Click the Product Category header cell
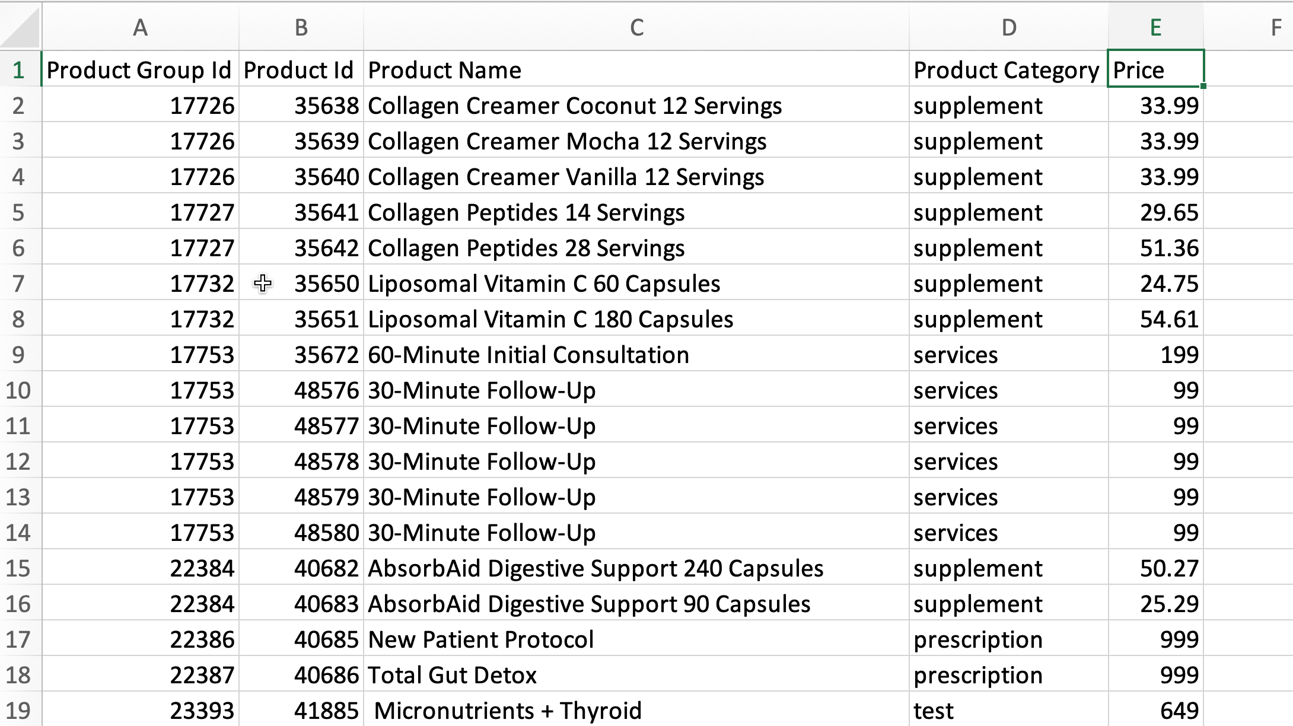 point(1008,69)
